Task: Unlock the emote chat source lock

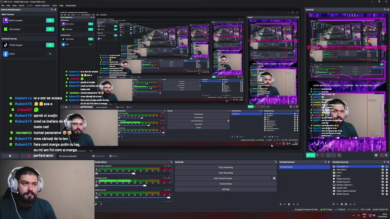Action: [x=387, y=188]
